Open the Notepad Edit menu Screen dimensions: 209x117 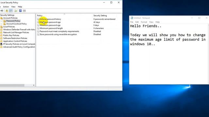[137, 22]
